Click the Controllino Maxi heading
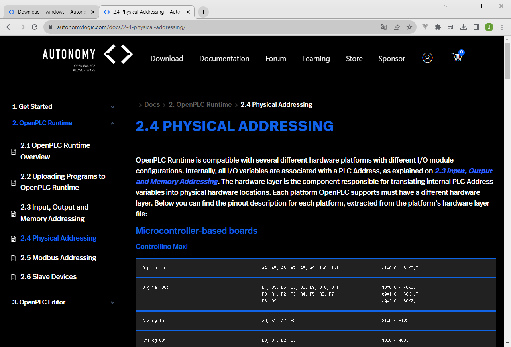This screenshot has height=347, width=511. pyautogui.click(x=161, y=247)
